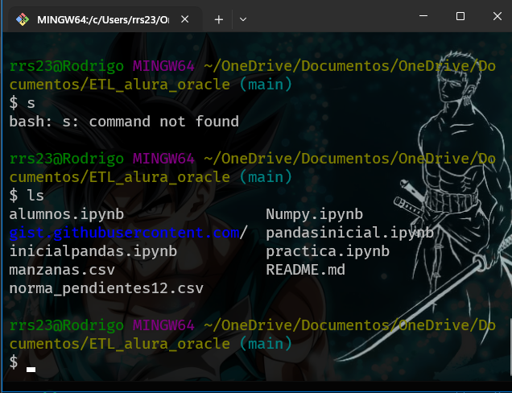Click the inicialpandas.ipynb file name
Image resolution: width=512 pixels, height=393 pixels.
coord(93,251)
